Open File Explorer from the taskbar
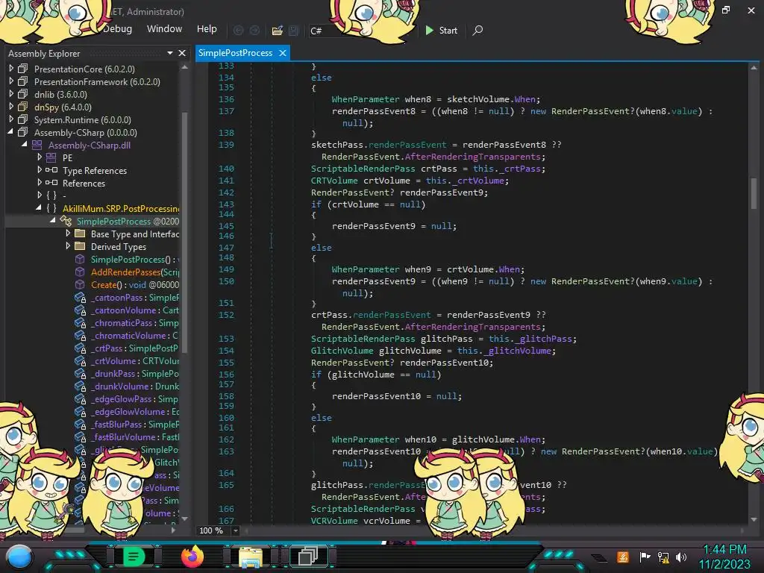Image resolution: width=764 pixels, height=573 pixels. pos(251,557)
